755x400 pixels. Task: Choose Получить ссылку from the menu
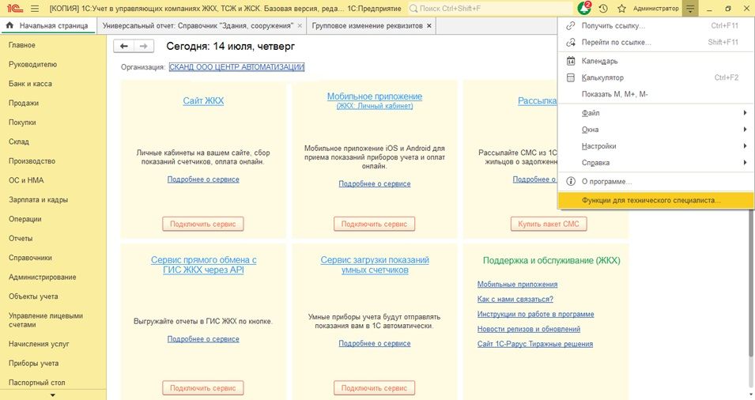613,26
